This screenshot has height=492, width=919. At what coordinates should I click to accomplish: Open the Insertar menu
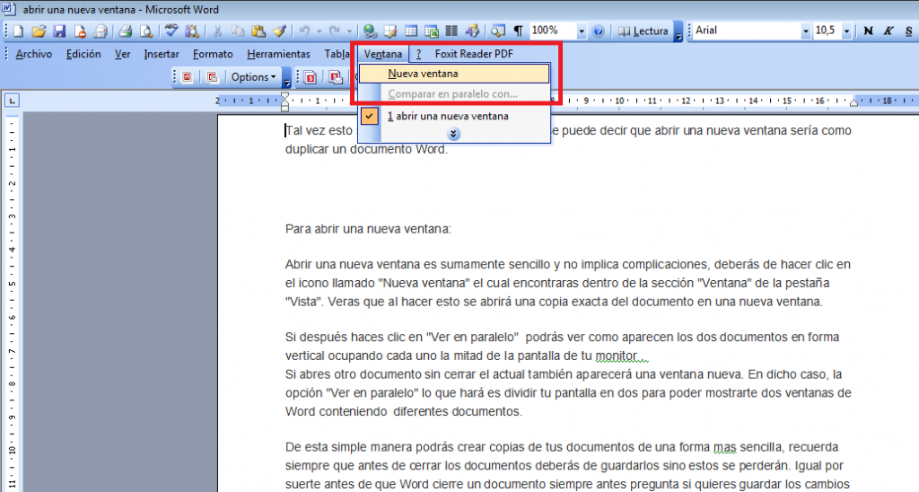coord(162,54)
